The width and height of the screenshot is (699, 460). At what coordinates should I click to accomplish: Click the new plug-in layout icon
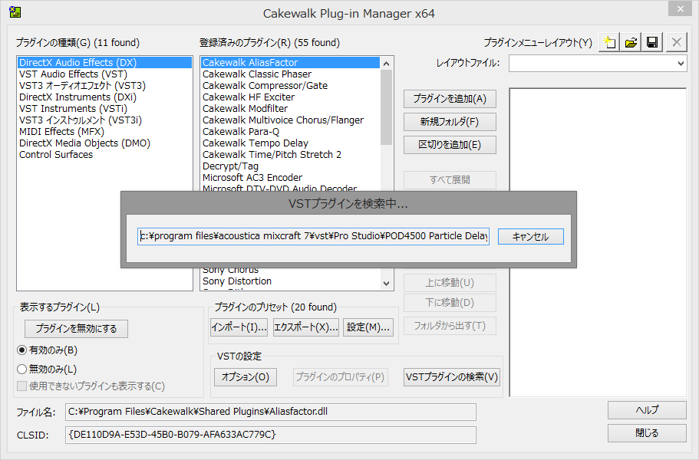click(x=609, y=43)
